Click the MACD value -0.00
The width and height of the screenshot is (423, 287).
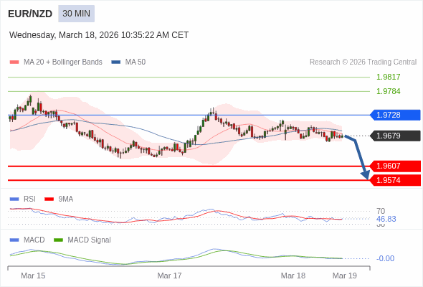coord(385,258)
